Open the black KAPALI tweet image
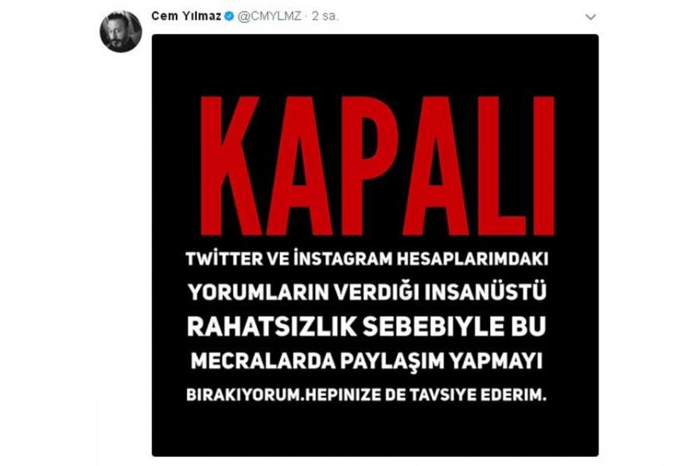This screenshot has width=700, height=466. (375, 245)
